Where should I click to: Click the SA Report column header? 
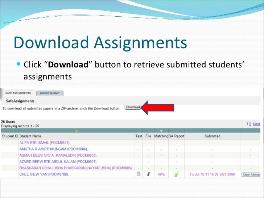coord(177,136)
